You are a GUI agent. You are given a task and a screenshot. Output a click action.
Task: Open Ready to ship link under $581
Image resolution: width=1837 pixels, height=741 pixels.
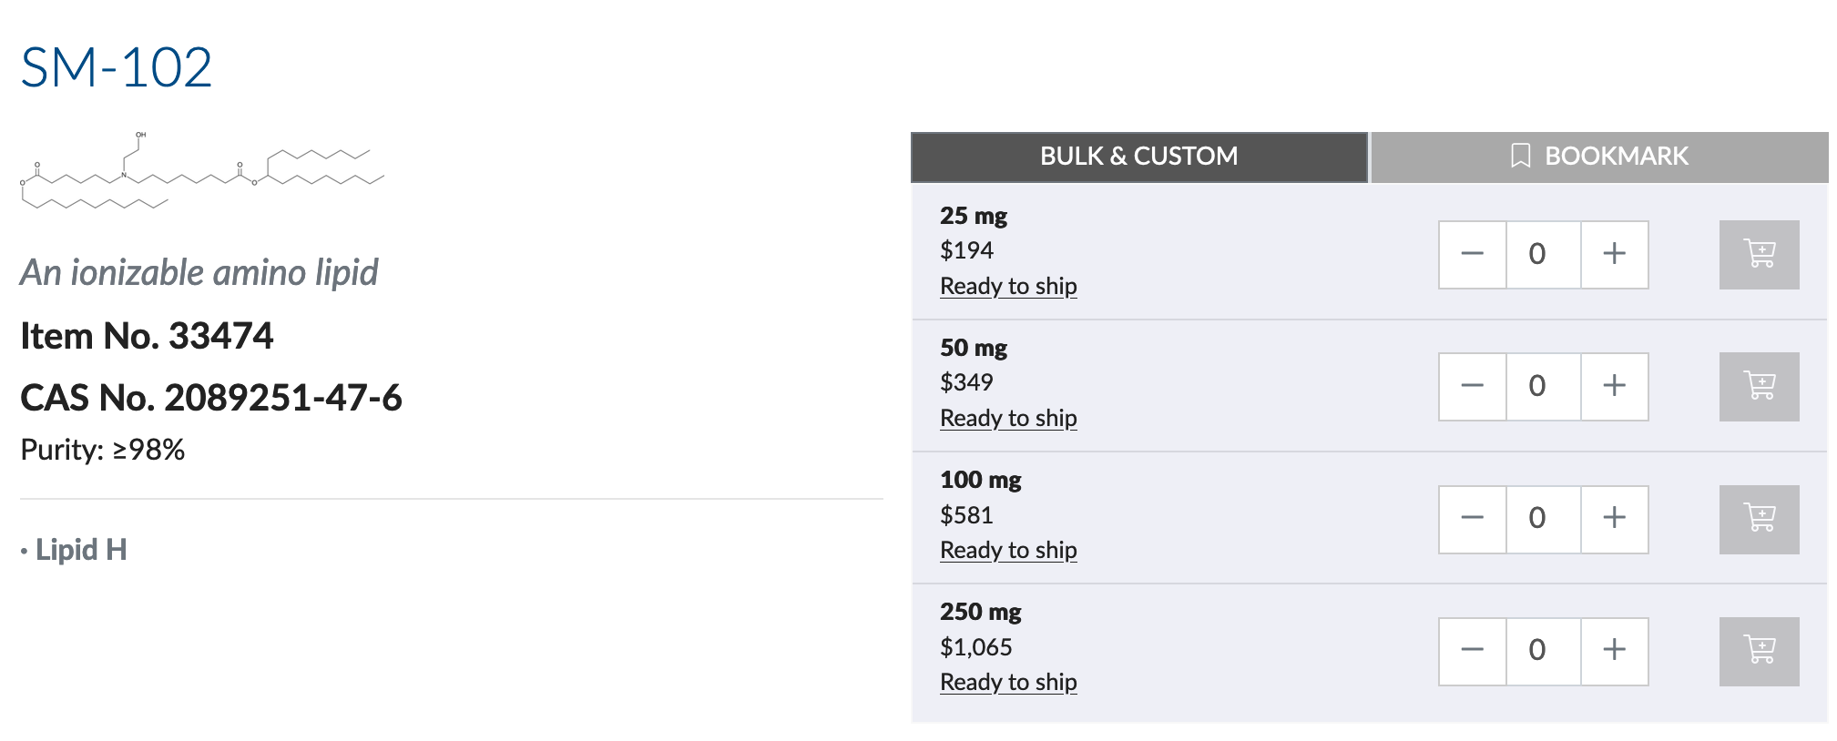(1008, 550)
